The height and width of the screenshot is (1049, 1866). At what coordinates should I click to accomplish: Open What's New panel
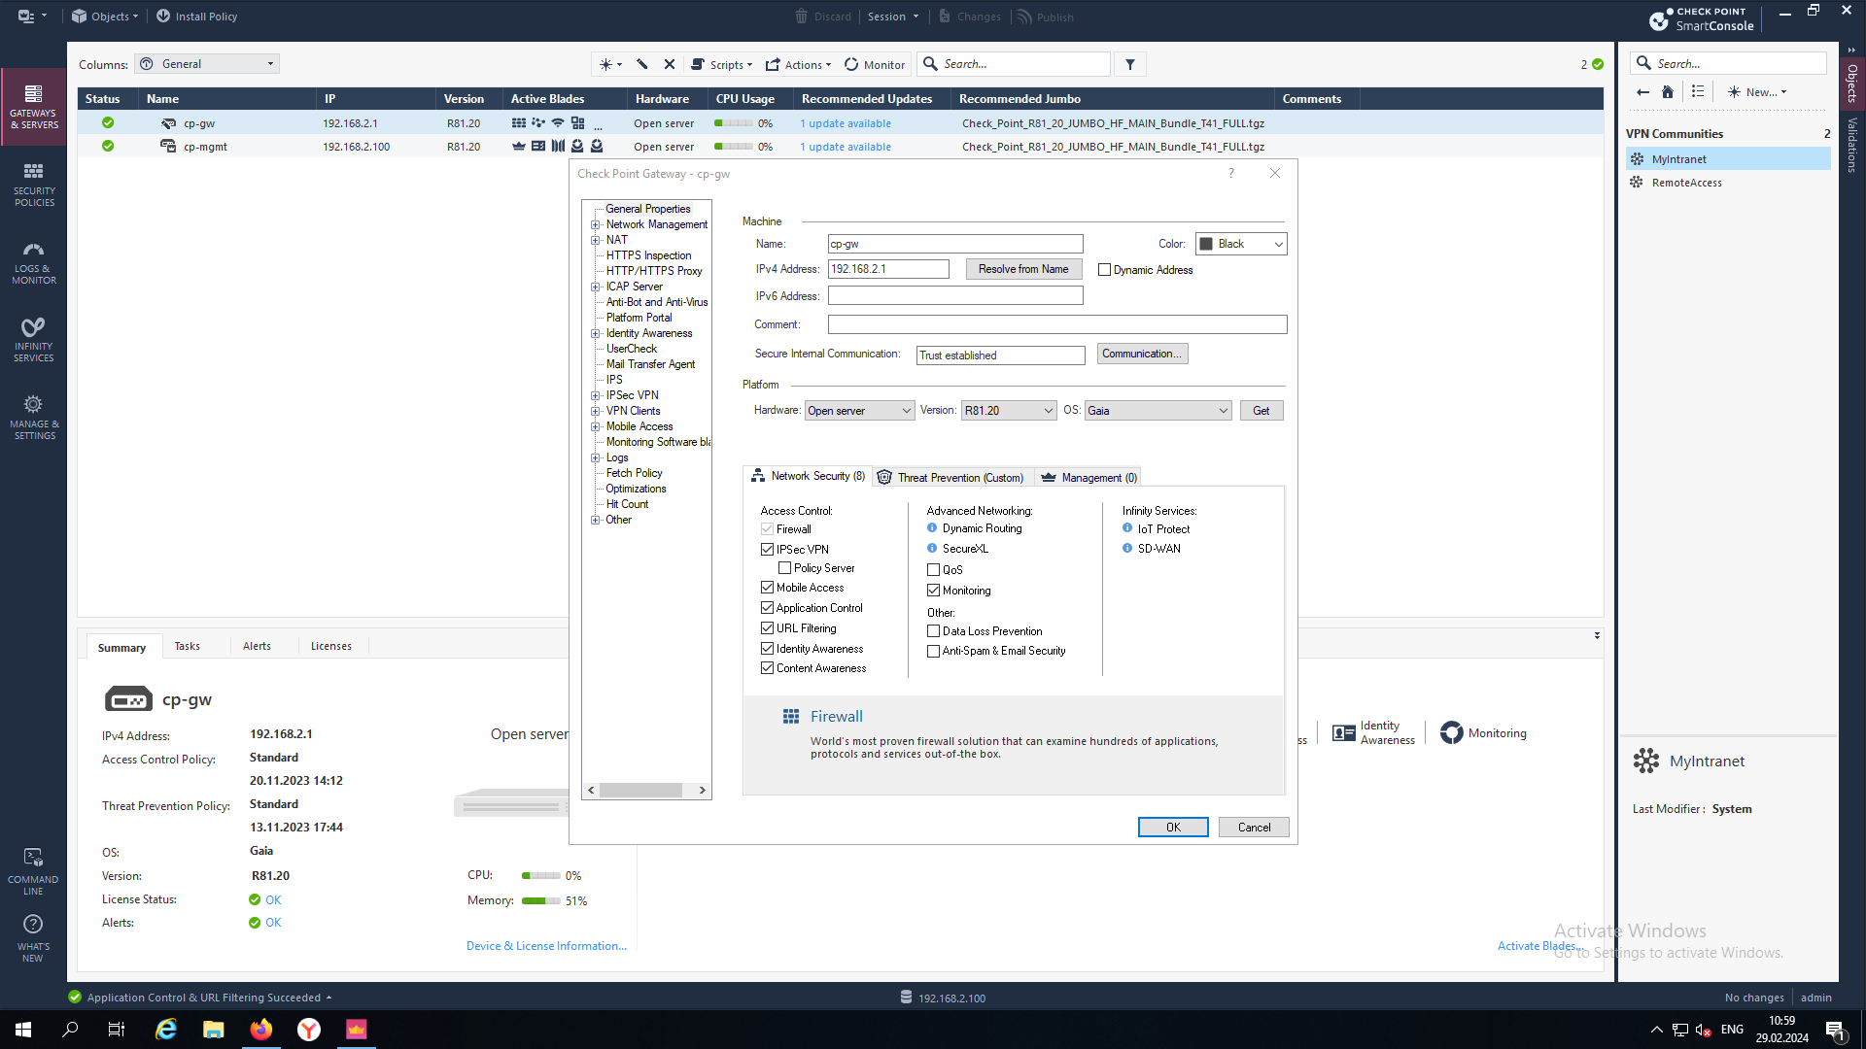[x=33, y=938]
